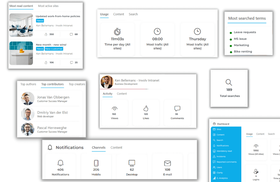Click the stopwatch Time per day icon
Viewport: 280px width, 182px height.
click(117, 31)
